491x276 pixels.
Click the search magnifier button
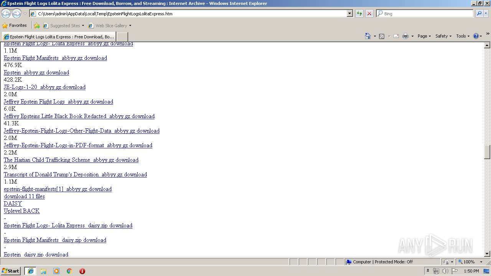479,13
